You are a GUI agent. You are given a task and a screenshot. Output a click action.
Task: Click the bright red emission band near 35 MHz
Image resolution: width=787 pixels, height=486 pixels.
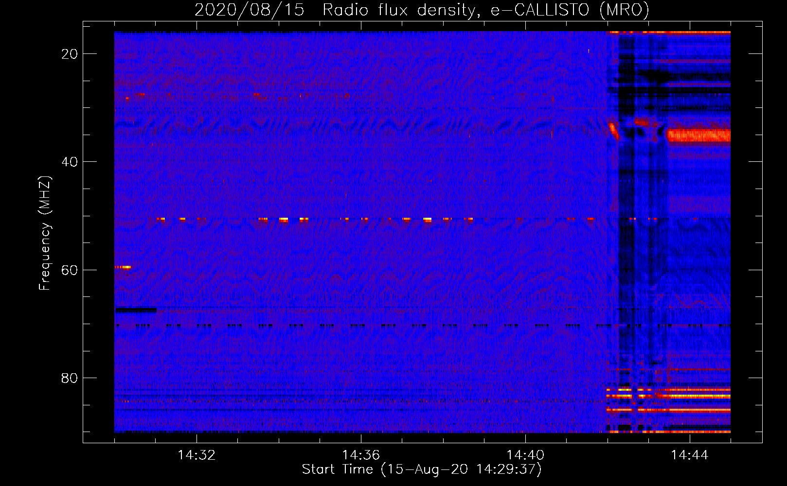(x=698, y=136)
